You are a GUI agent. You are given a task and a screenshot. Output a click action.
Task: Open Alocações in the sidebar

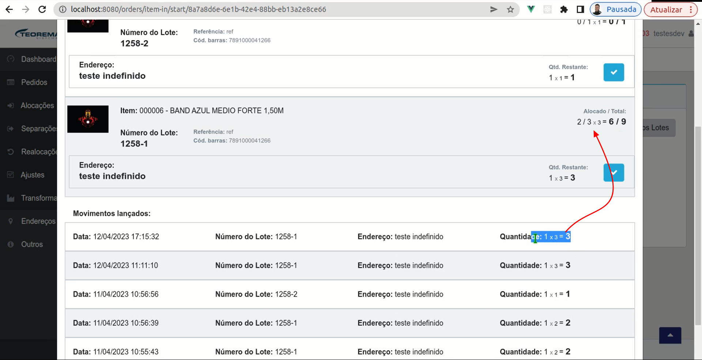(37, 106)
